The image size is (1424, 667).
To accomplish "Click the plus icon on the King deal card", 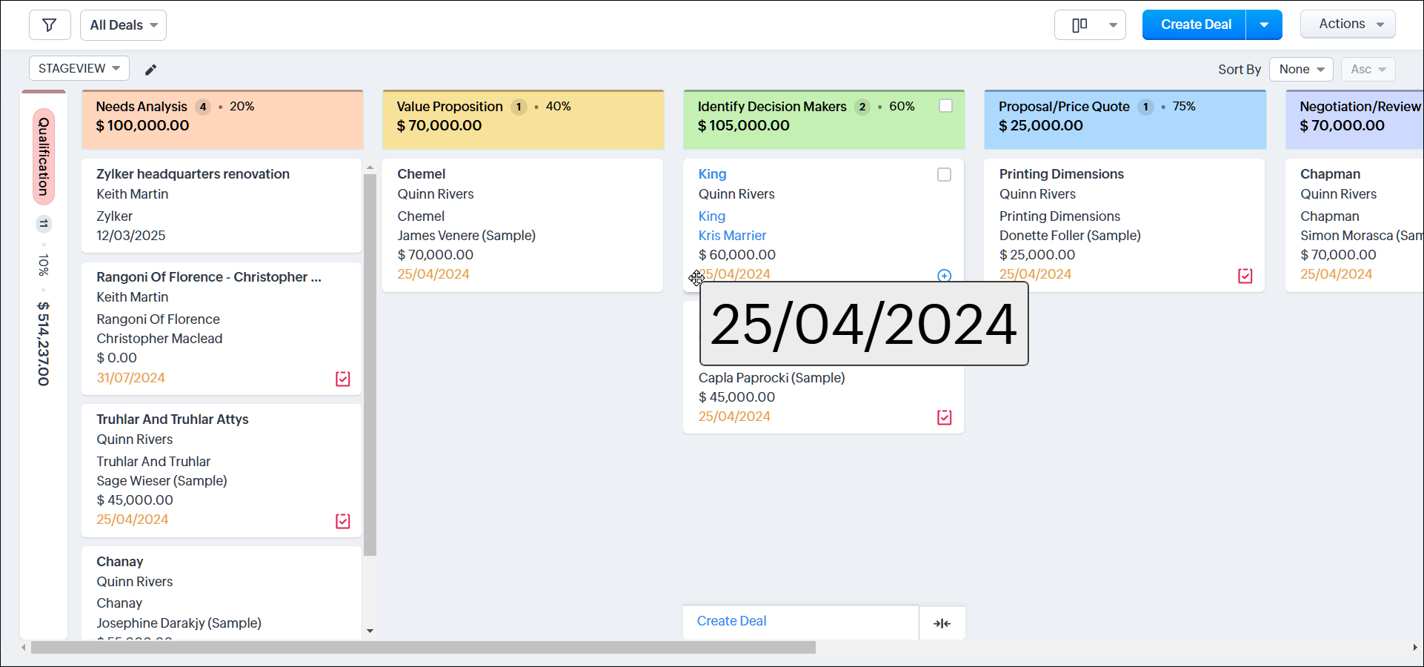I will click(943, 275).
